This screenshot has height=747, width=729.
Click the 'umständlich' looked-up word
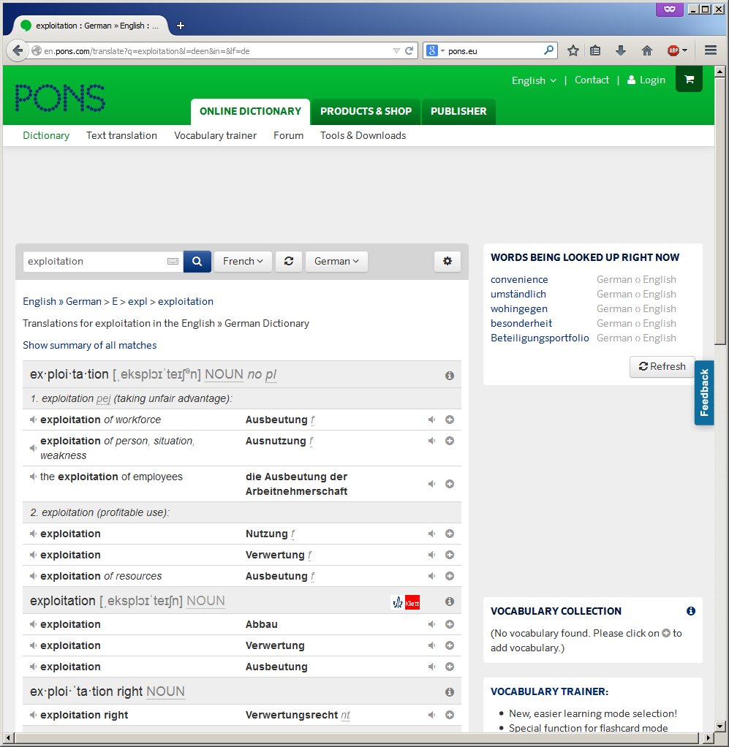(x=518, y=295)
